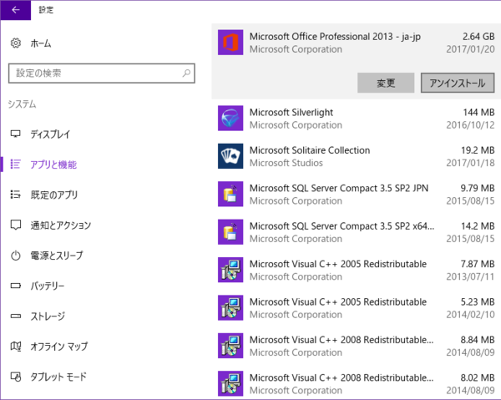Click the search magnifier icon
Viewport: 501px width, 400px height.
(x=186, y=73)
